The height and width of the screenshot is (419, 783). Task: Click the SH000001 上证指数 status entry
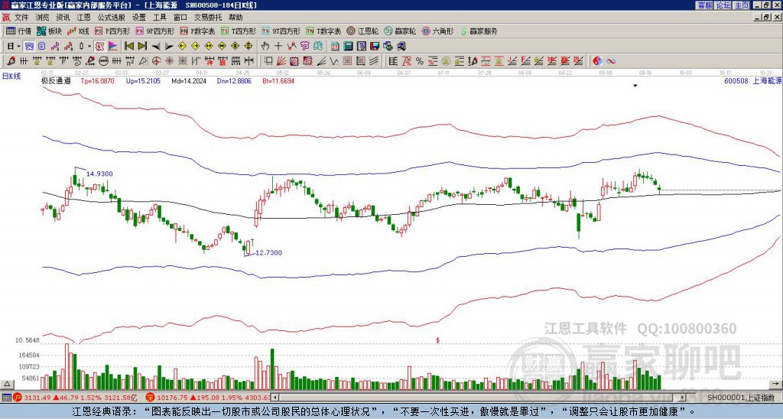click(741, 398)
